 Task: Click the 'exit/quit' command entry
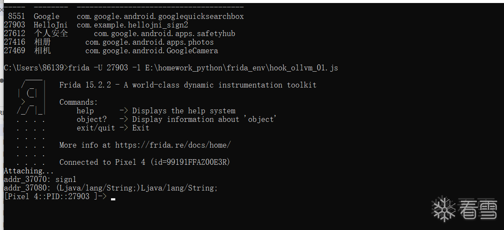[96, 128]
